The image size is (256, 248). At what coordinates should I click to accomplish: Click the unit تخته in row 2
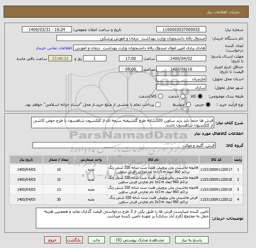[91, 179]
